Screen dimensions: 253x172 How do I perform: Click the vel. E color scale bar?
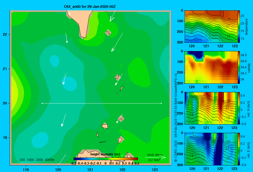pos(239,149)
